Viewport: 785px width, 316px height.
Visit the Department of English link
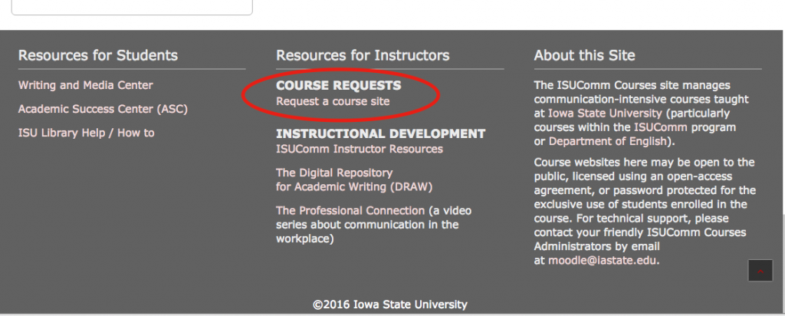coord(608,141)
